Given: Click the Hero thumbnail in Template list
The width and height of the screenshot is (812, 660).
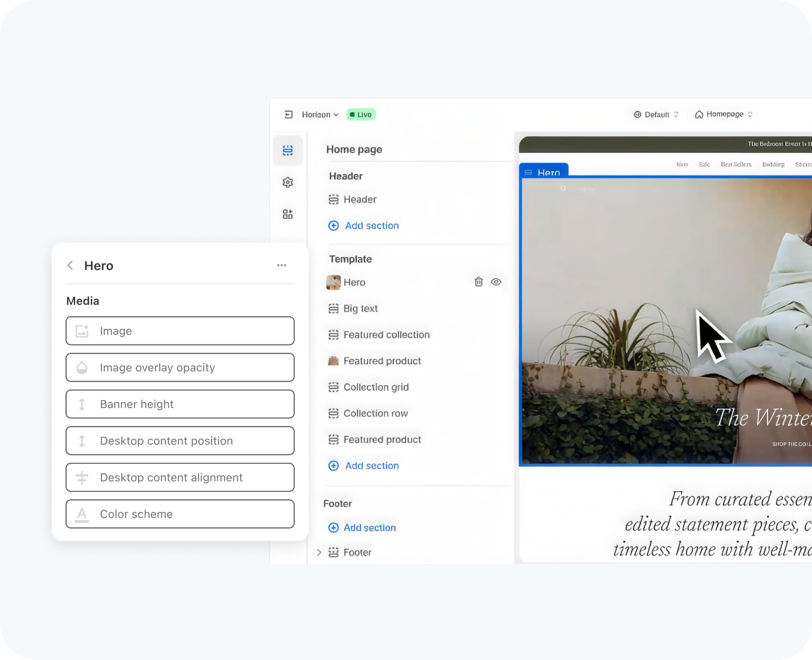Looking at the screenshot, I should click(x=333, y=282).
